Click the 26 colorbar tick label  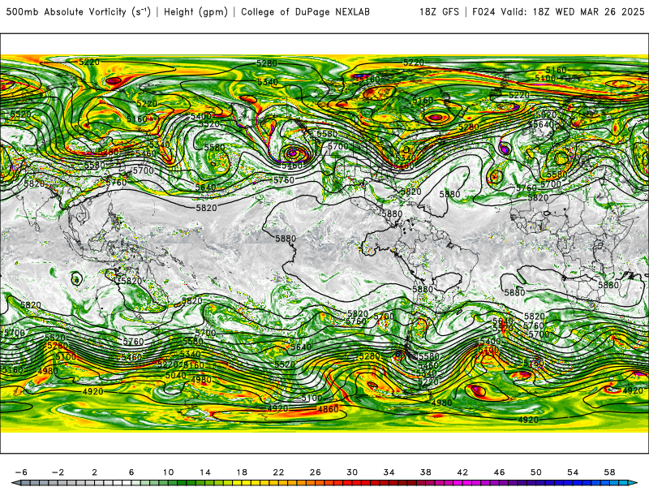[316, 472]
